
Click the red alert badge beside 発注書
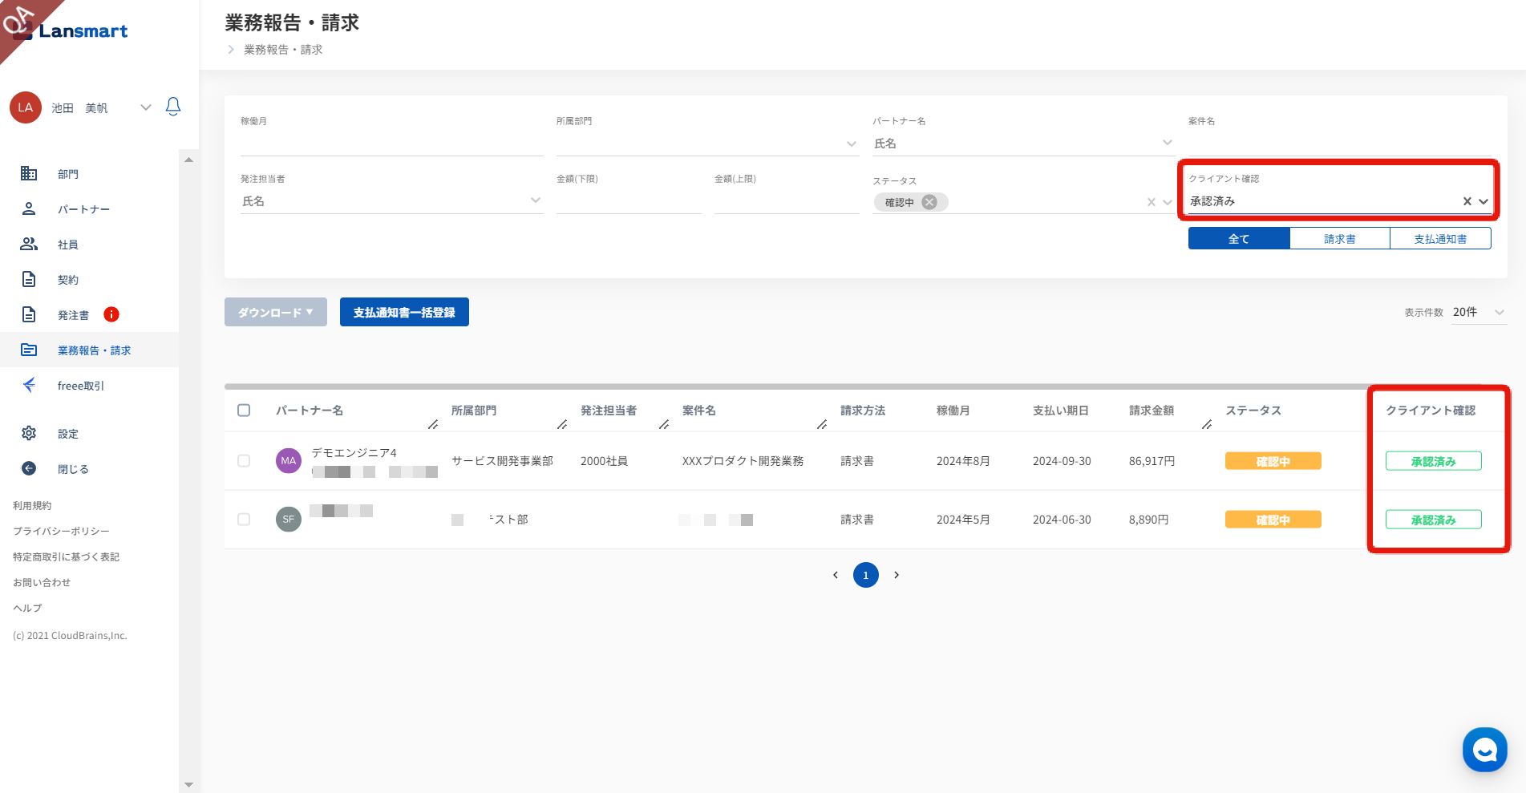click(111, 314)
